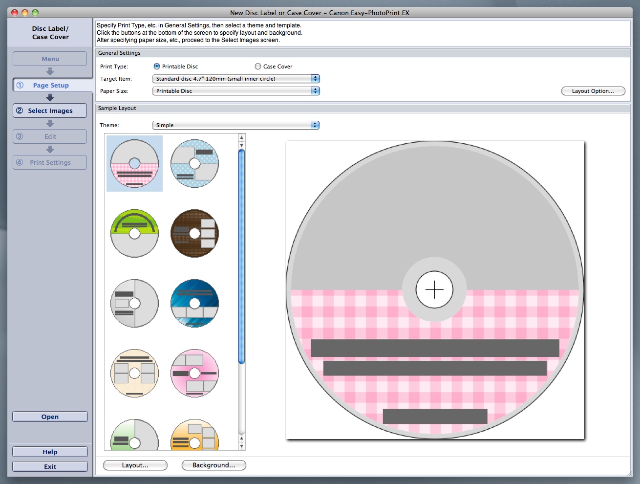
Task: Click the Layout button below templates
Action: pos(135,465)
